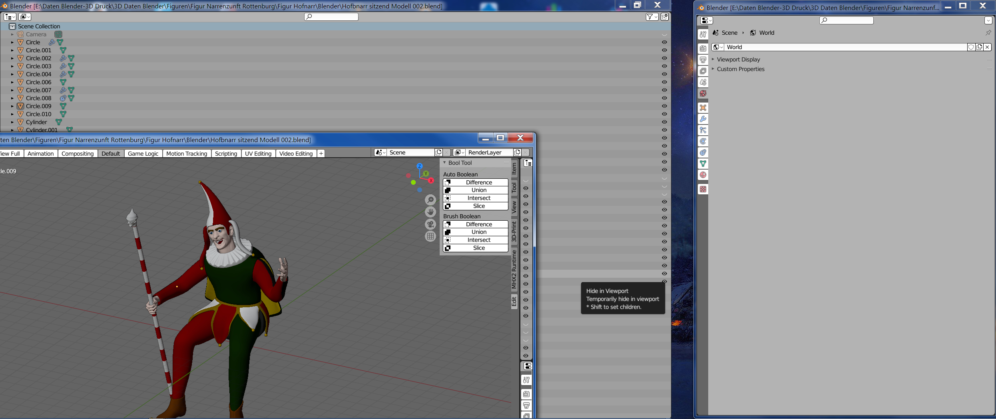
Task: Click the pan view hand icon
Action: pos(430,212)
